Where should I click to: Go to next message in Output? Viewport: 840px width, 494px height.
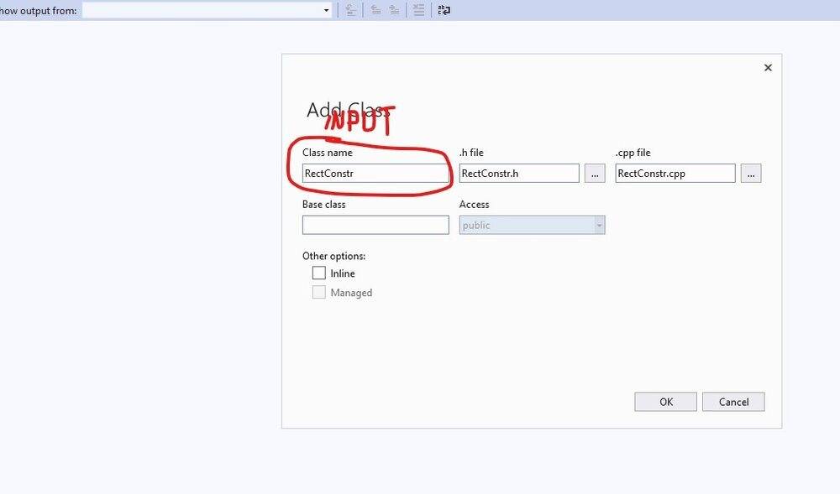click(394, 10)
